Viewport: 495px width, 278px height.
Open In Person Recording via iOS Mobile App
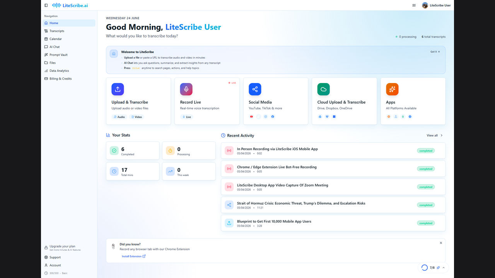[x=333, y=151]
